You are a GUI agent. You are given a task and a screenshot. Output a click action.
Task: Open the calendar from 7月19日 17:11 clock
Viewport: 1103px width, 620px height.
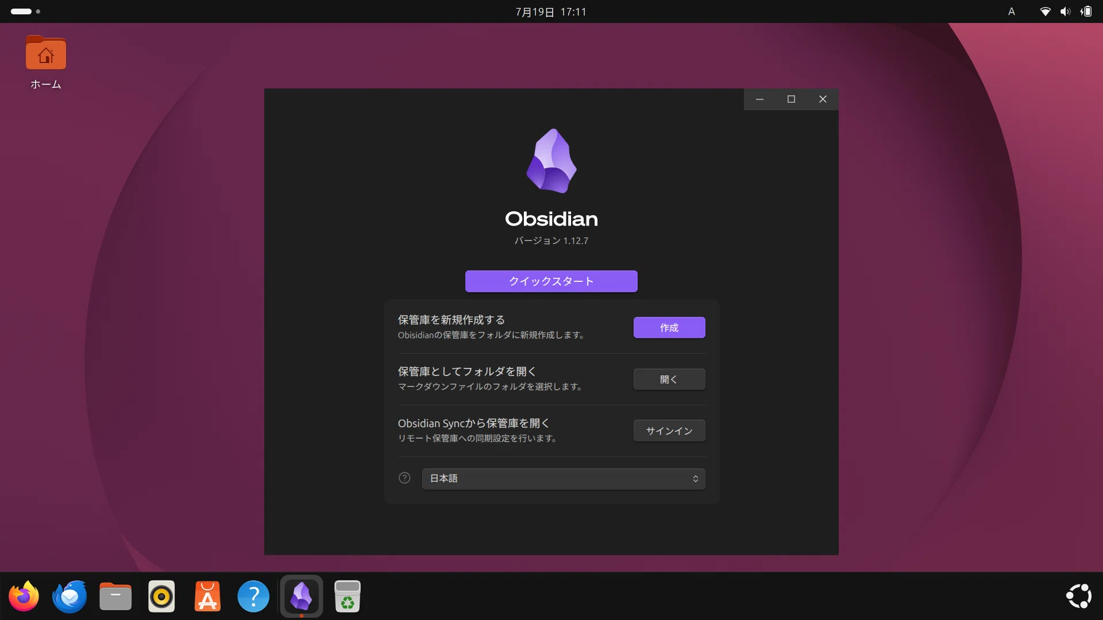(551, 11)
